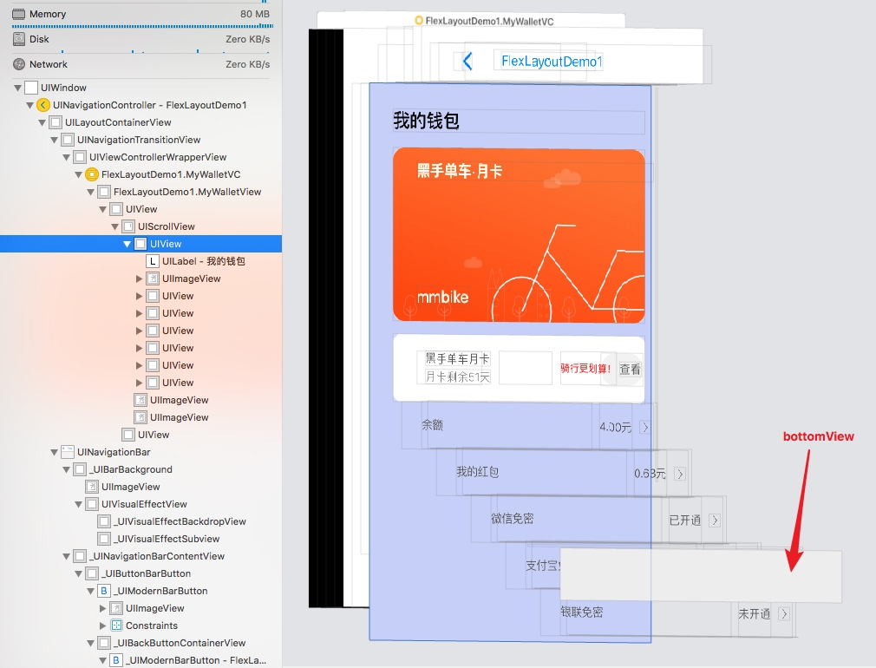876x668 pixels.
Task: Collapse the UILayoutContainerView node
Action: pos(42,122)
